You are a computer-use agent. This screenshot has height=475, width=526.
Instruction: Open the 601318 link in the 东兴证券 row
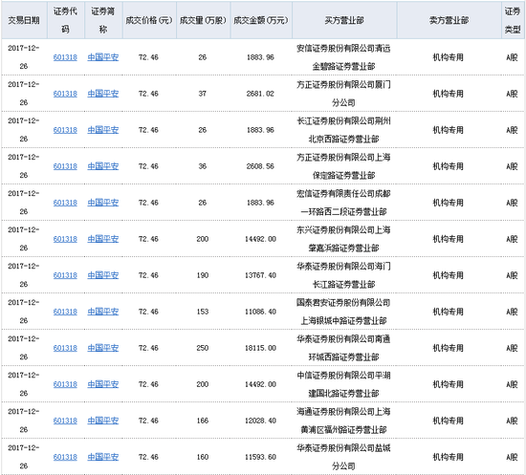[65, 239]
